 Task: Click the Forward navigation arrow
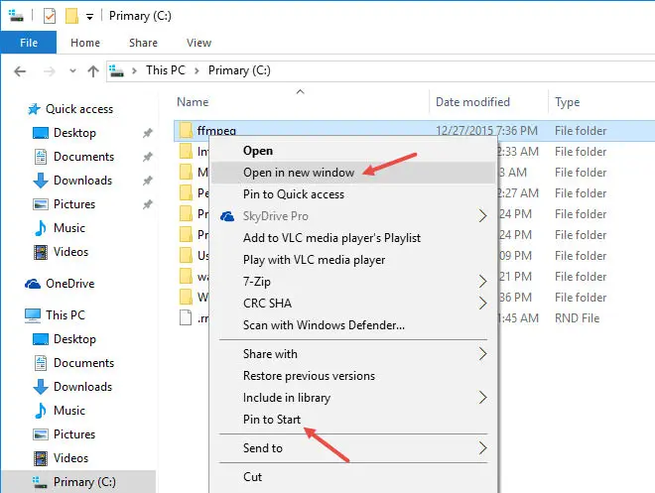coord(50,71)
